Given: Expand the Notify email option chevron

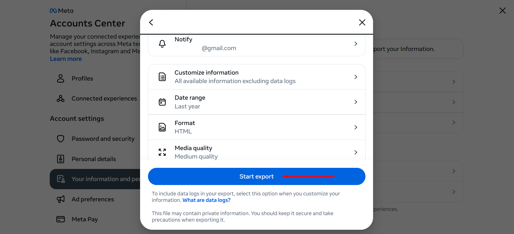Looking at the screenshot, I should (x=356, y=44).
